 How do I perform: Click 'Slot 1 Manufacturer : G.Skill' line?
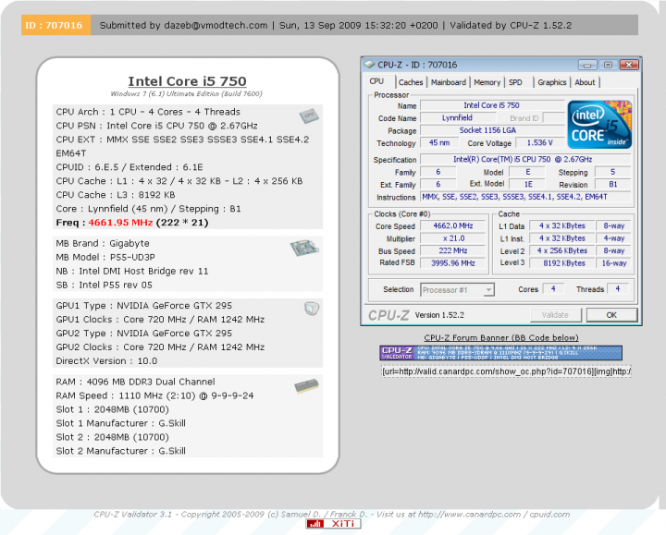120,423
